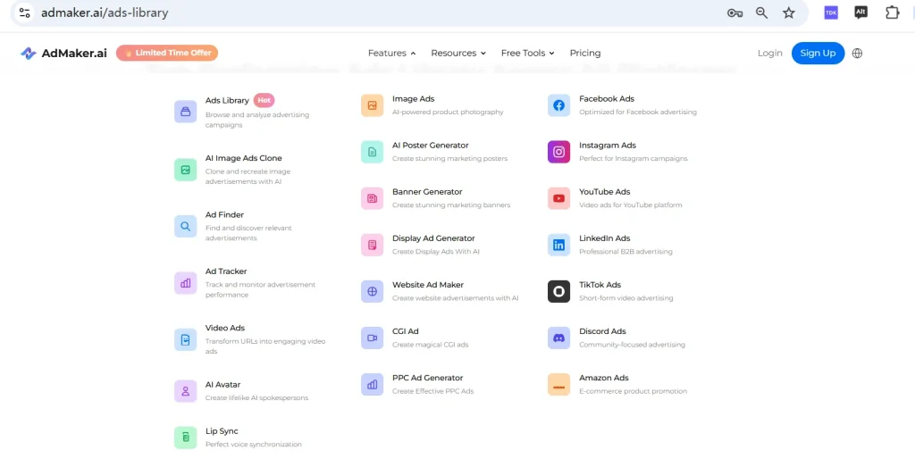Click the Discord logo icon
The image size is (915, 459).
[559, 338]
